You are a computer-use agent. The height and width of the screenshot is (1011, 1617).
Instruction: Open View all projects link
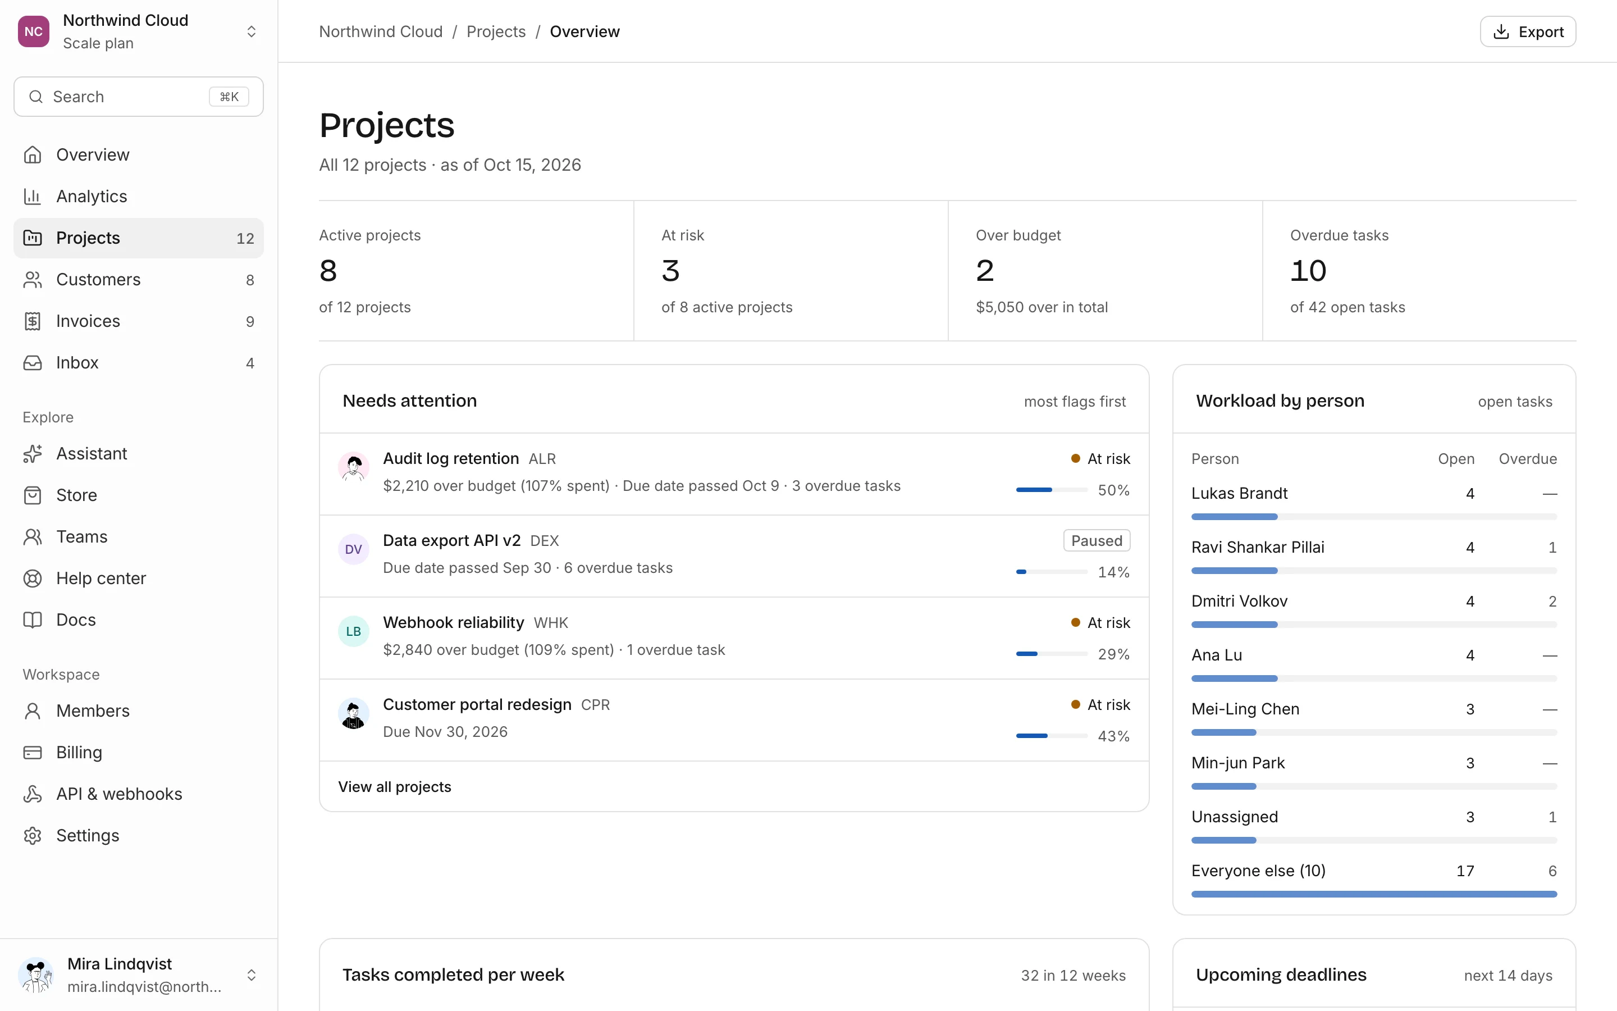(394, 786)
